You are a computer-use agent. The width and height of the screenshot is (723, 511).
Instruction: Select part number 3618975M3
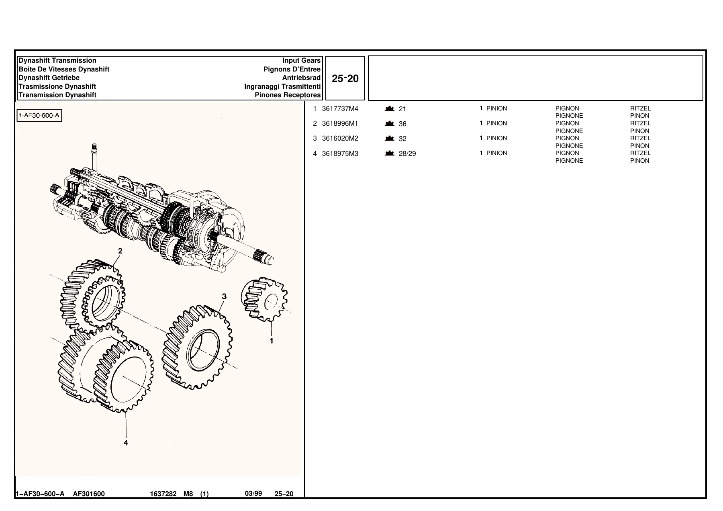pyautogui.click(x=340, y=153)
